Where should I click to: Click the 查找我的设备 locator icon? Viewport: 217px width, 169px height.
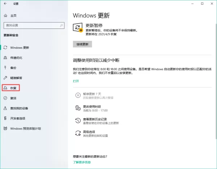[5, 108]
